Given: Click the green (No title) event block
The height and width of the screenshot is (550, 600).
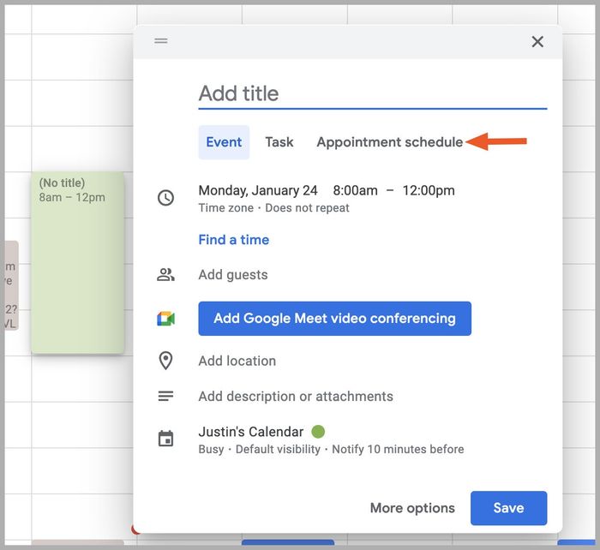Looking at the screenshot, I should [77, 262].
